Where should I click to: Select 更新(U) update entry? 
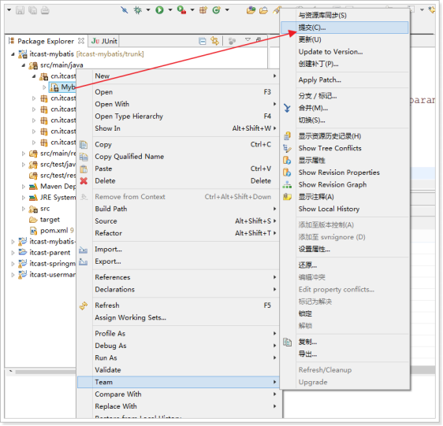pyautogui.click(x=344, y=40)
